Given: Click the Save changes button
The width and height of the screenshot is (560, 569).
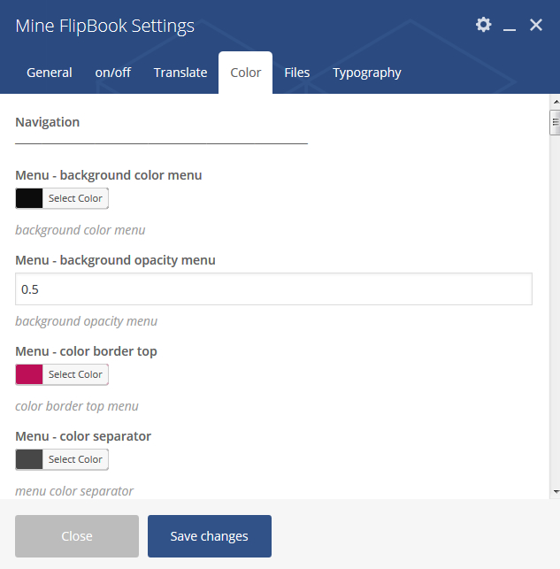Looking at the screenshot, I should click(x=210, y=536).
